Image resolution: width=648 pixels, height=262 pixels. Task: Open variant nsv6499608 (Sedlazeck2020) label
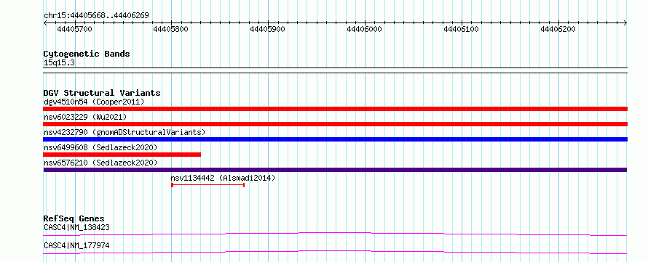point(100,147)
